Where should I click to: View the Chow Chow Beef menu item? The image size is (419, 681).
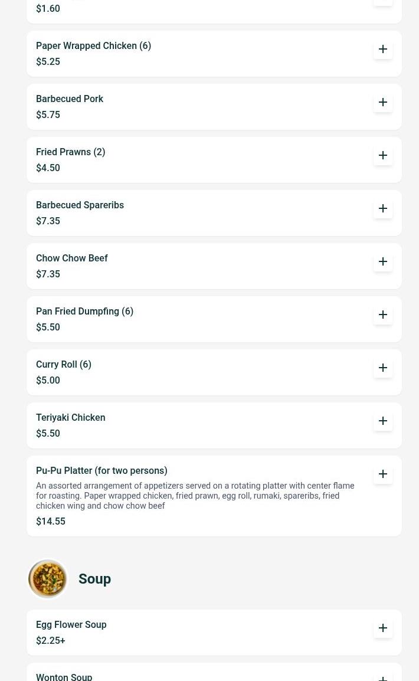(x=72, y=258)
